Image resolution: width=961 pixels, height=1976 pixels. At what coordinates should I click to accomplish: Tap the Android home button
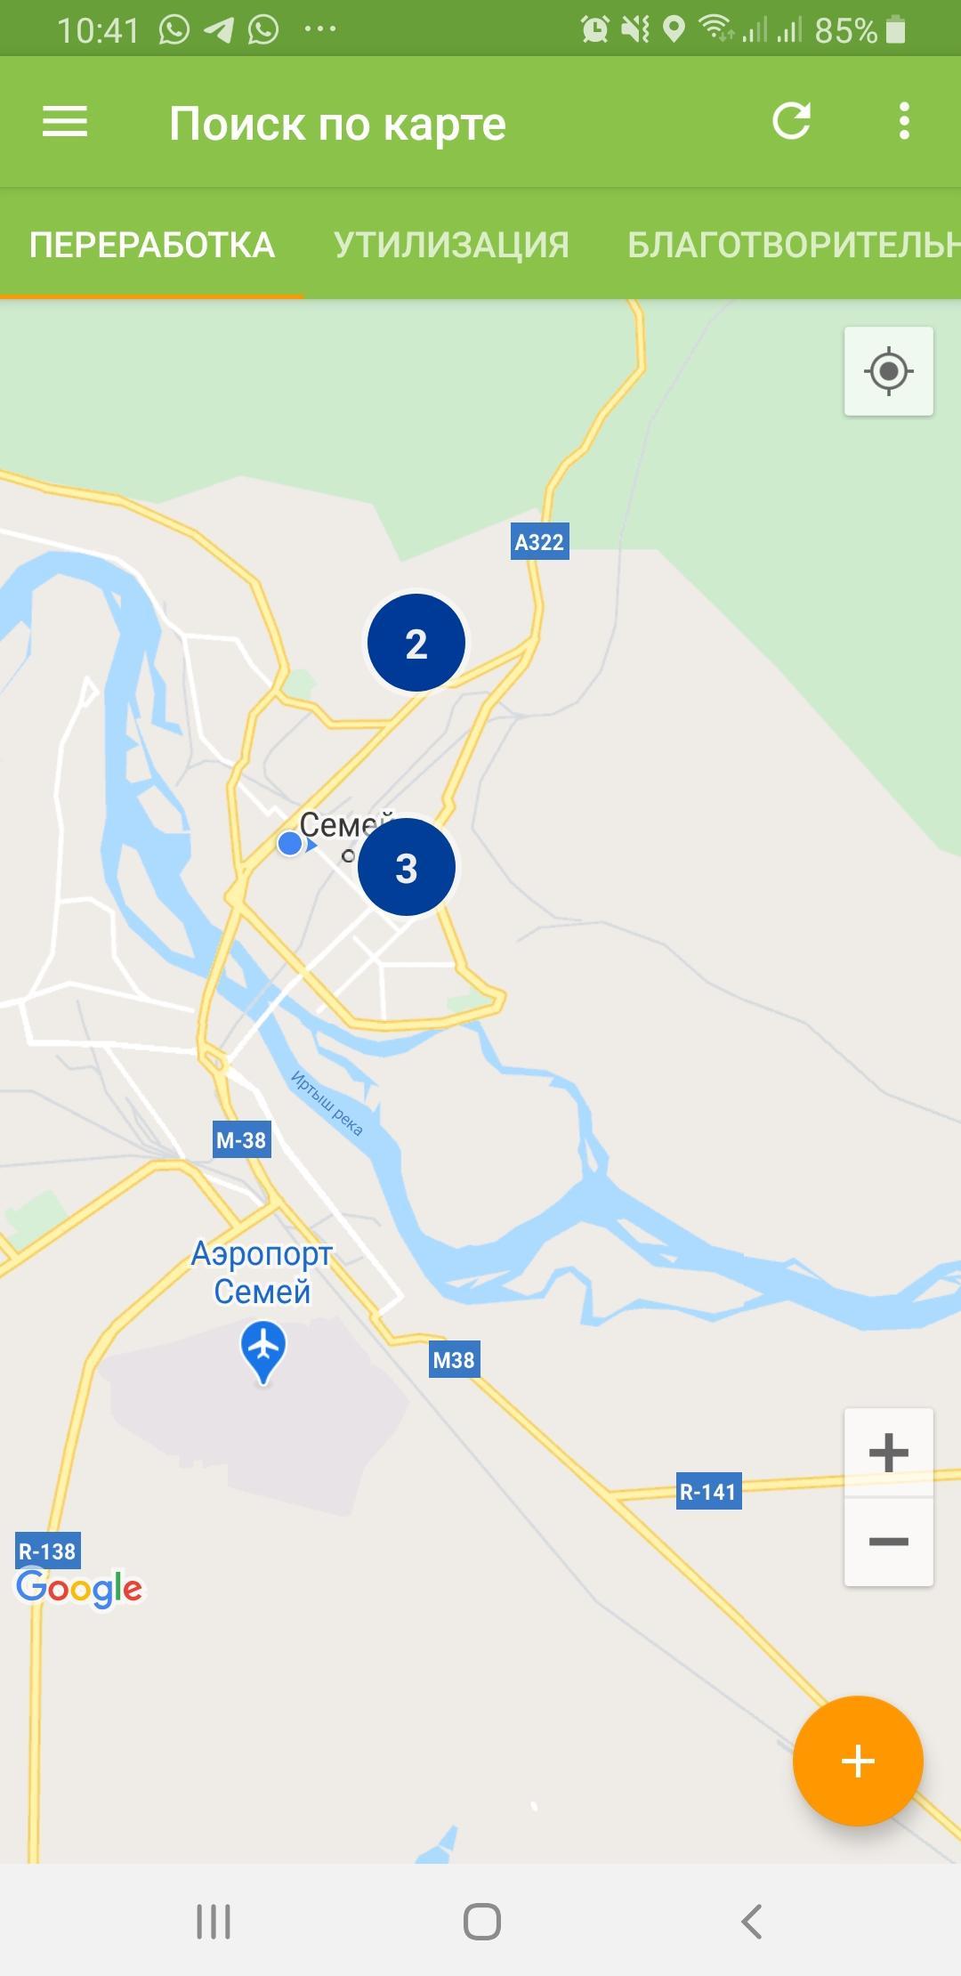(481, 1922)
